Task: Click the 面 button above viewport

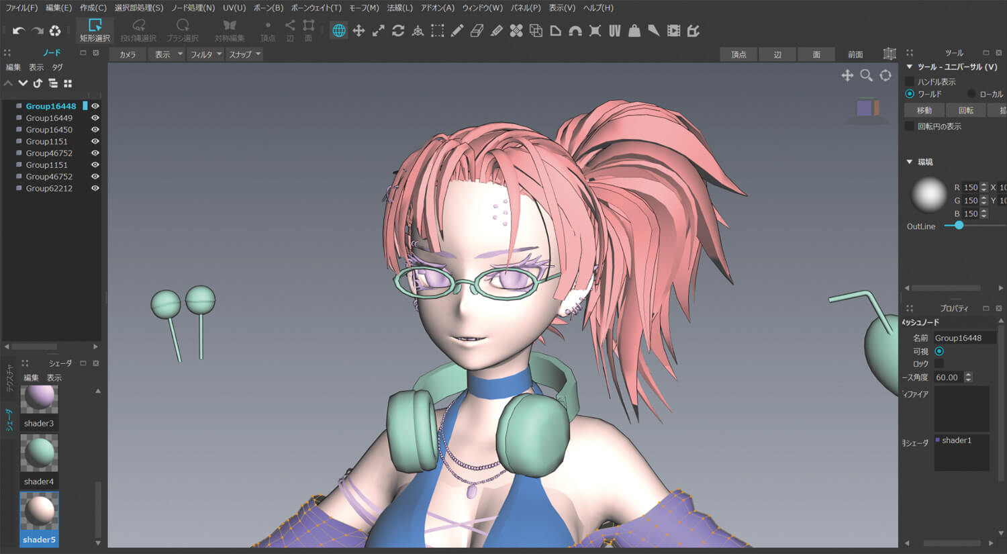Action: [x=816, y=54]
